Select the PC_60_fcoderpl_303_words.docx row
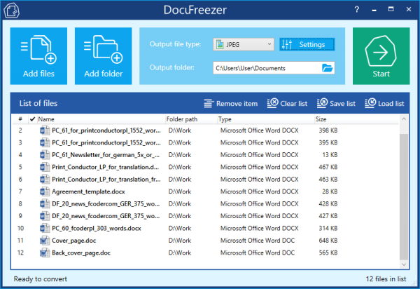 (x=205, y=229)
